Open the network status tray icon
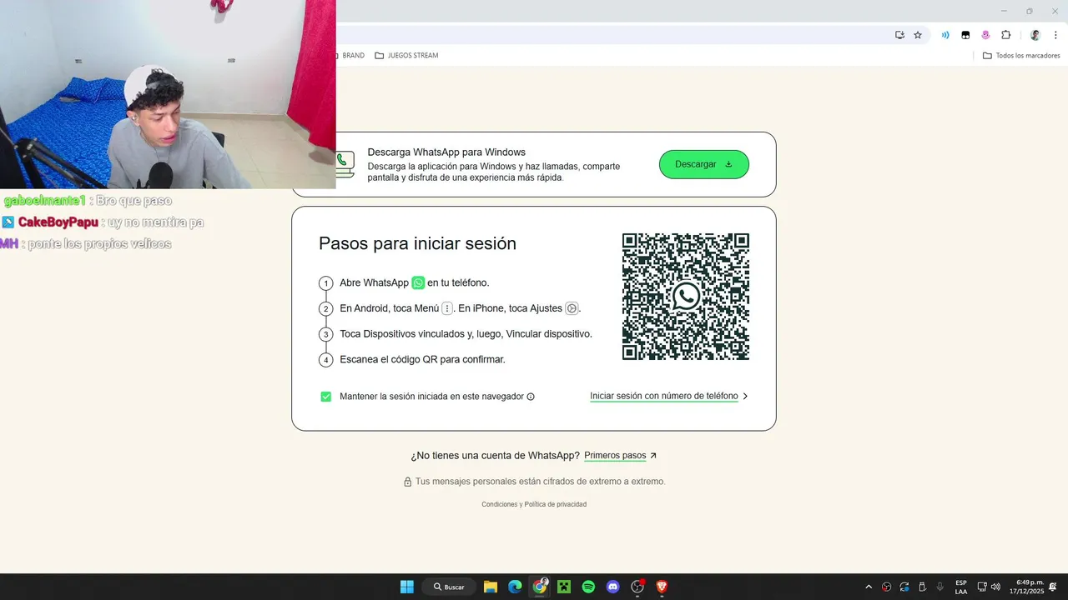The width and height of the screenshot is (1068, 600). (982, 587)
